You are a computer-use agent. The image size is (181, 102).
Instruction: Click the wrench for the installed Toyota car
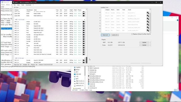148,27
